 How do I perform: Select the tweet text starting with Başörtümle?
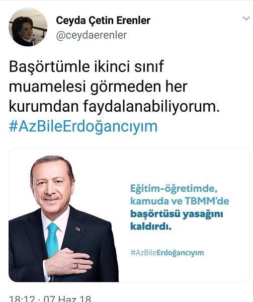[114, 87]
